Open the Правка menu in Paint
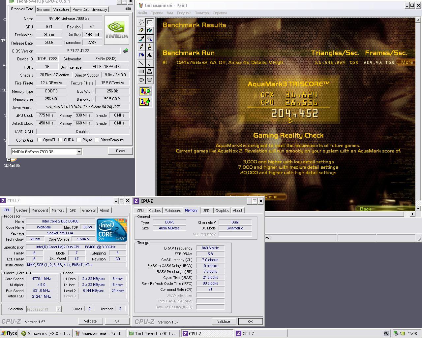Image resolution: width=422 pixels, height=338 pixels. click(157, 13)
